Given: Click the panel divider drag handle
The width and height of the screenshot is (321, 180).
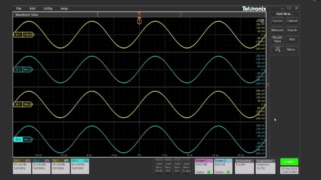Looking at the screenshot, I should (x=268, y=84).
